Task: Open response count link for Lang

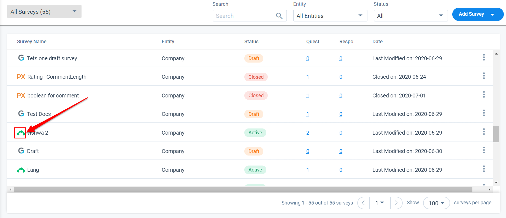Action: click(x=341, y=170)
